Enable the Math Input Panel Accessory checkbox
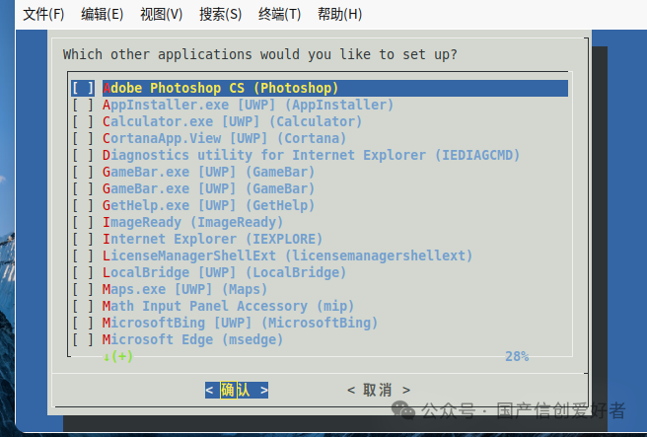The width and height of the screenshot is (647, 437). tap(83, 306)
